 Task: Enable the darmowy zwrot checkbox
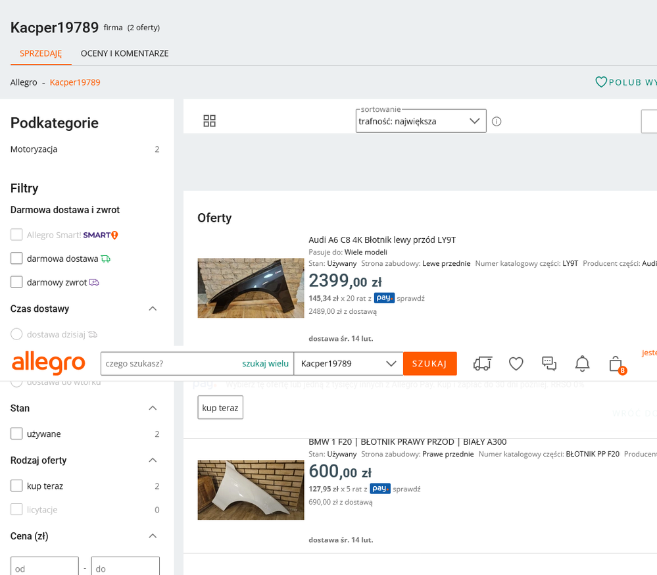click(x=17, y=282)
